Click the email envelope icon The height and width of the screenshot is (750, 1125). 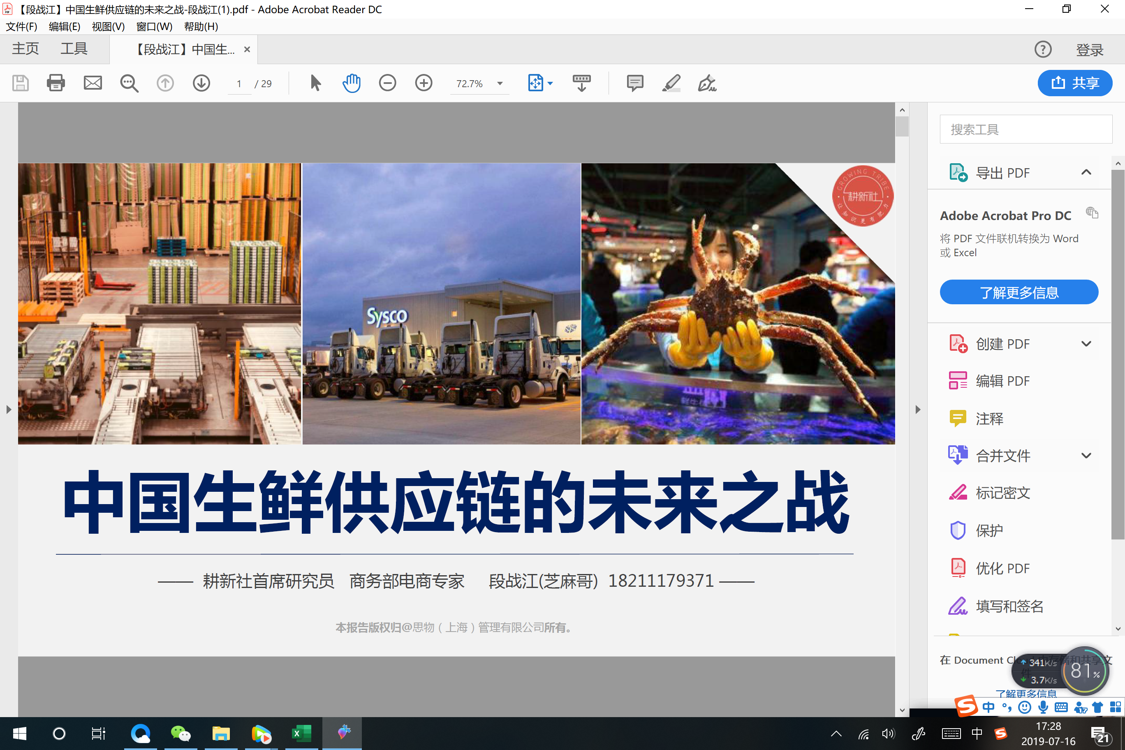(93, 83)
